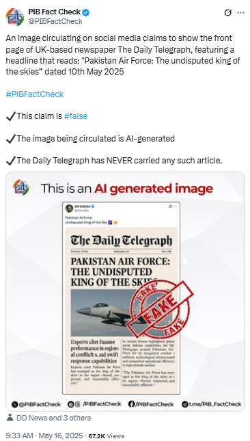
Task: Open the Grok slash-circle icon
Action: (228, 13)
